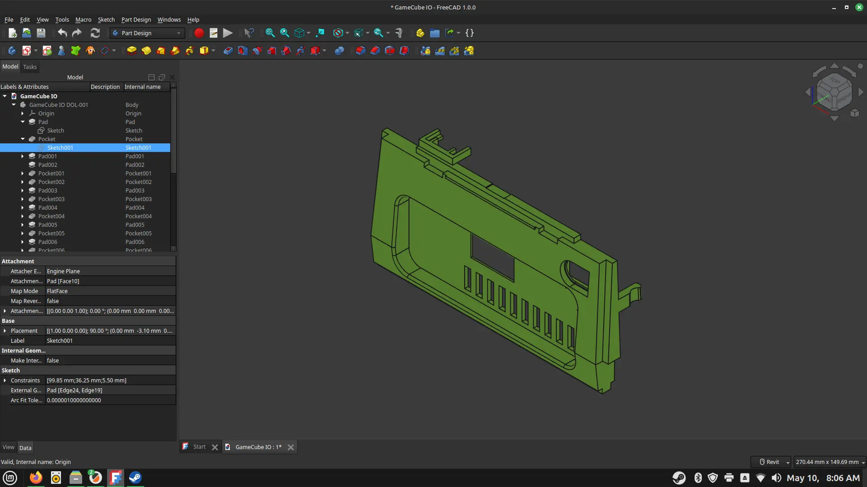Click the Revolution tool icon

[146, 51]
